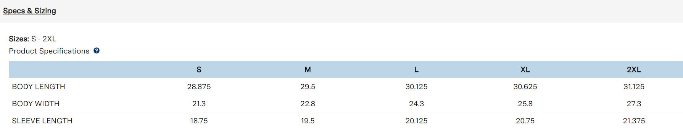The height and width of the screenshot is (137, 683).
Task: Click body width value 24.3 for L
Action: point(416,104)
